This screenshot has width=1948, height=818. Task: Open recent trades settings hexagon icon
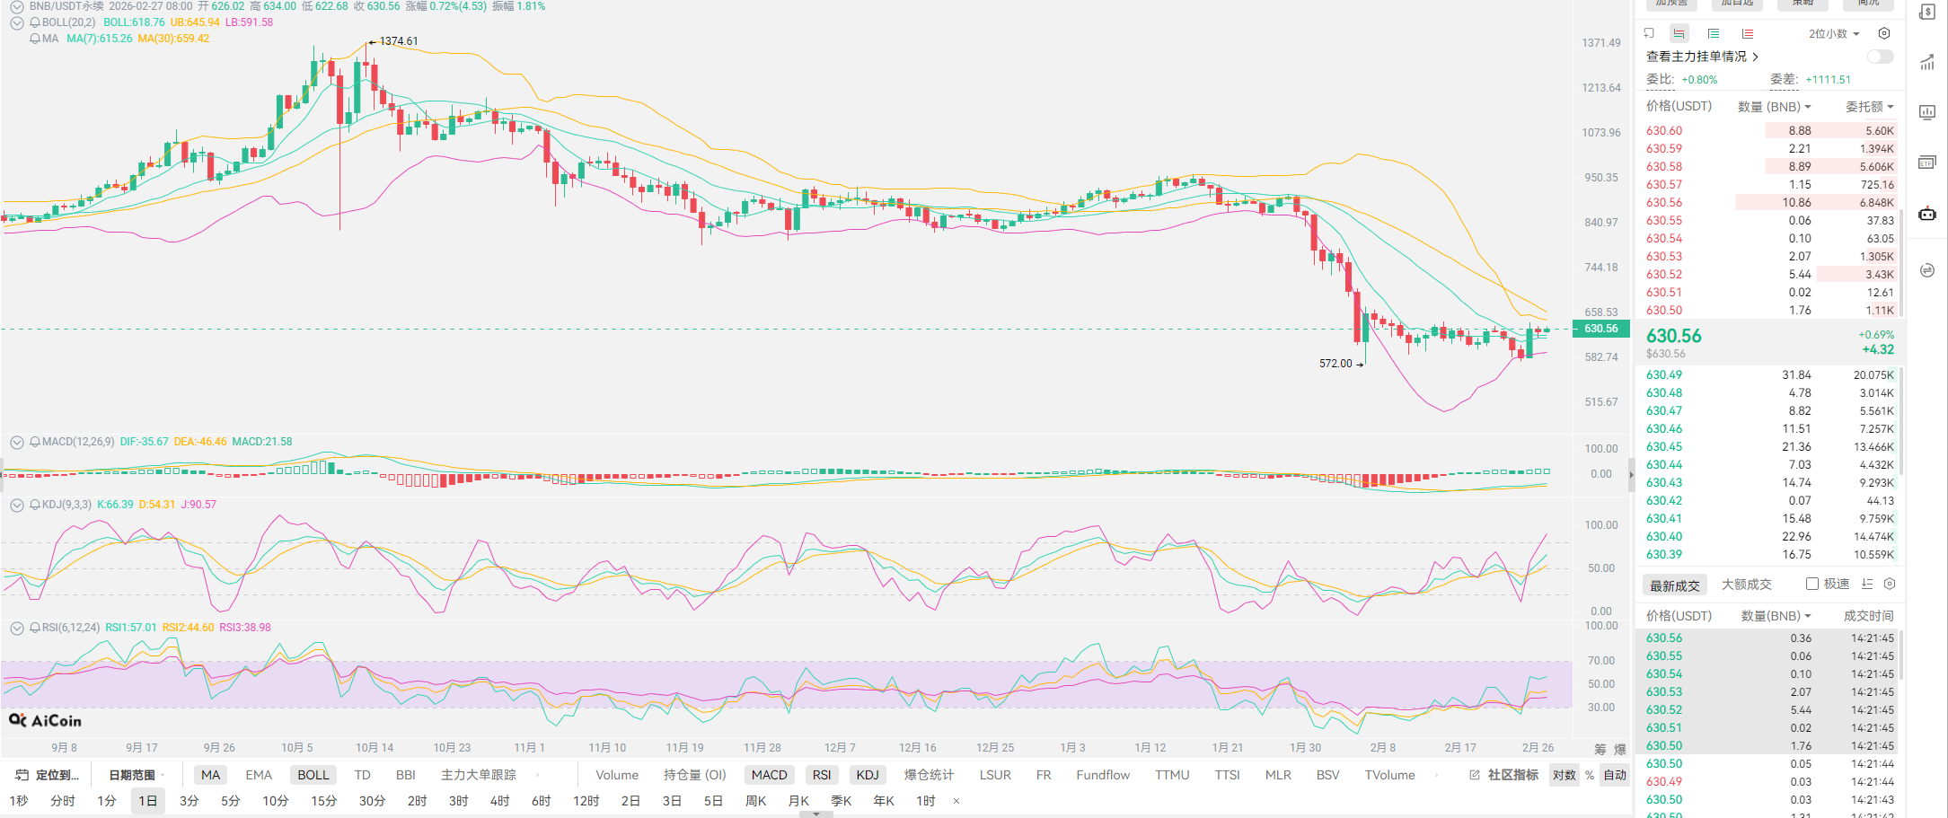click(x=1890, y=584)
